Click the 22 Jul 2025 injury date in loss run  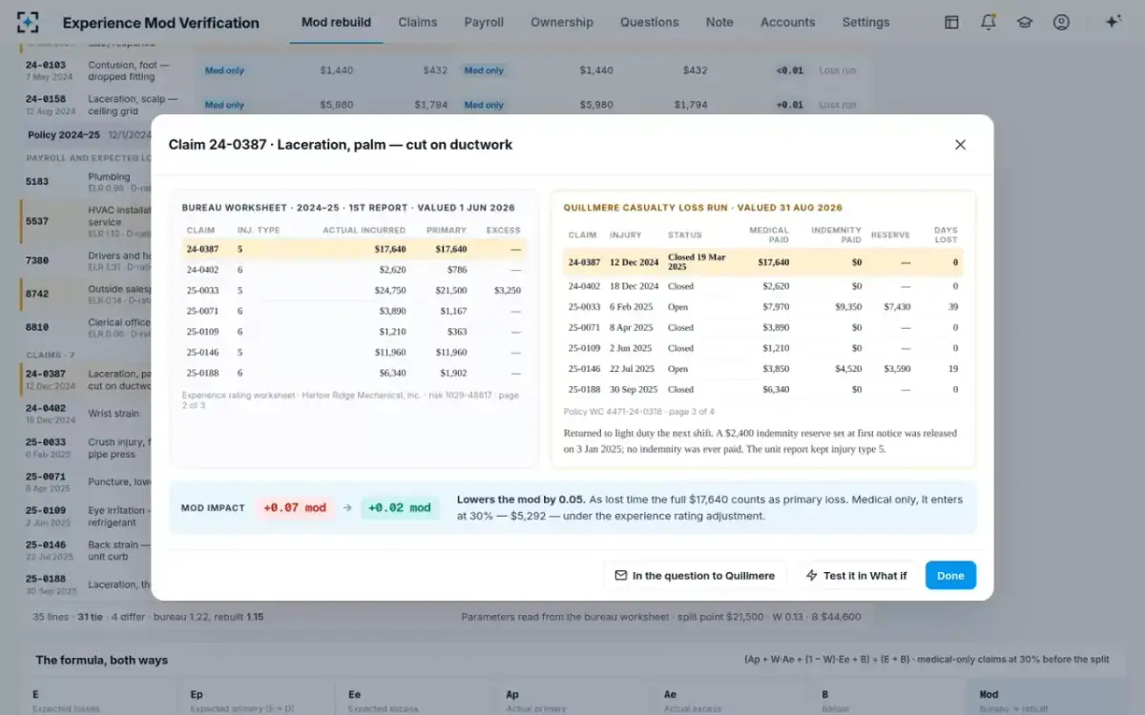pos(634,369)
